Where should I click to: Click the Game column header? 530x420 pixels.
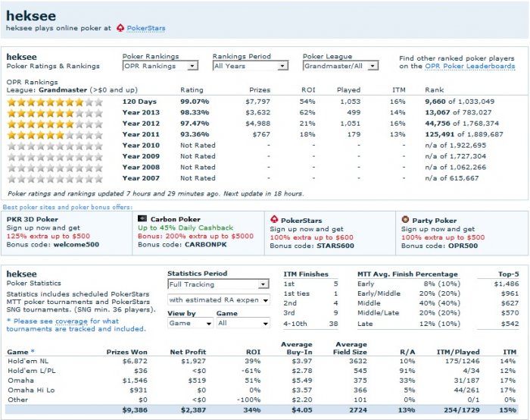pos(19,353)
